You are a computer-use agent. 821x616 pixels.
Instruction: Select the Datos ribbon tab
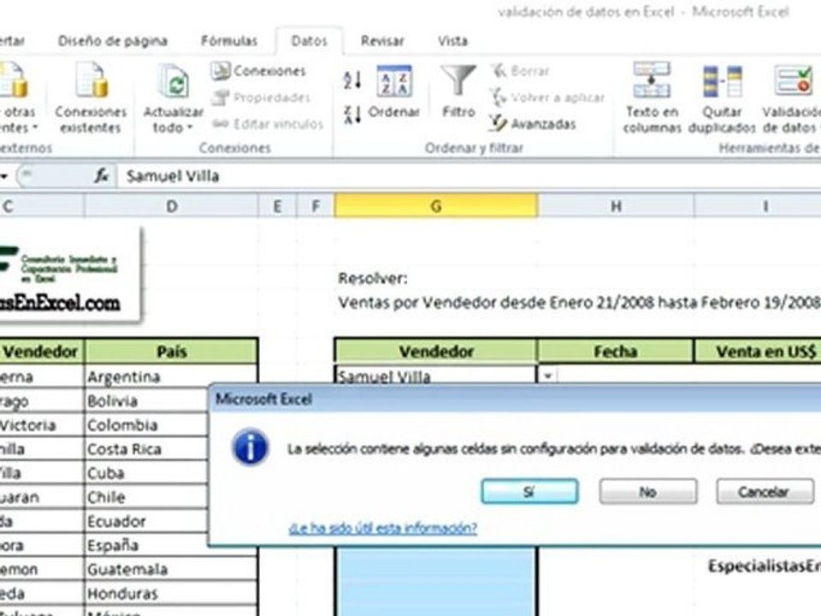309,41
